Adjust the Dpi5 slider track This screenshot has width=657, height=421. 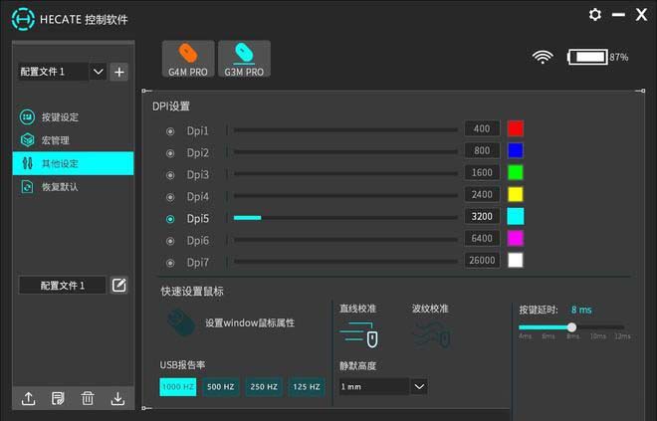(345, 218)
